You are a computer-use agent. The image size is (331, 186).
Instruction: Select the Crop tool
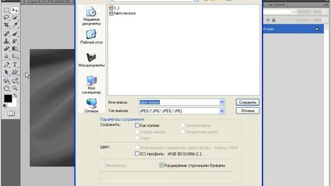[6, 25]
